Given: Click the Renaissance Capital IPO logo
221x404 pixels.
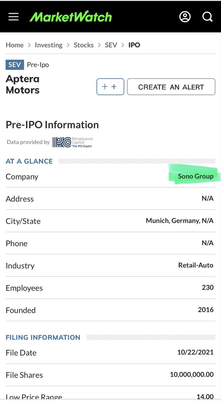Looking at the screenshot, I should [x=72, y=142].
